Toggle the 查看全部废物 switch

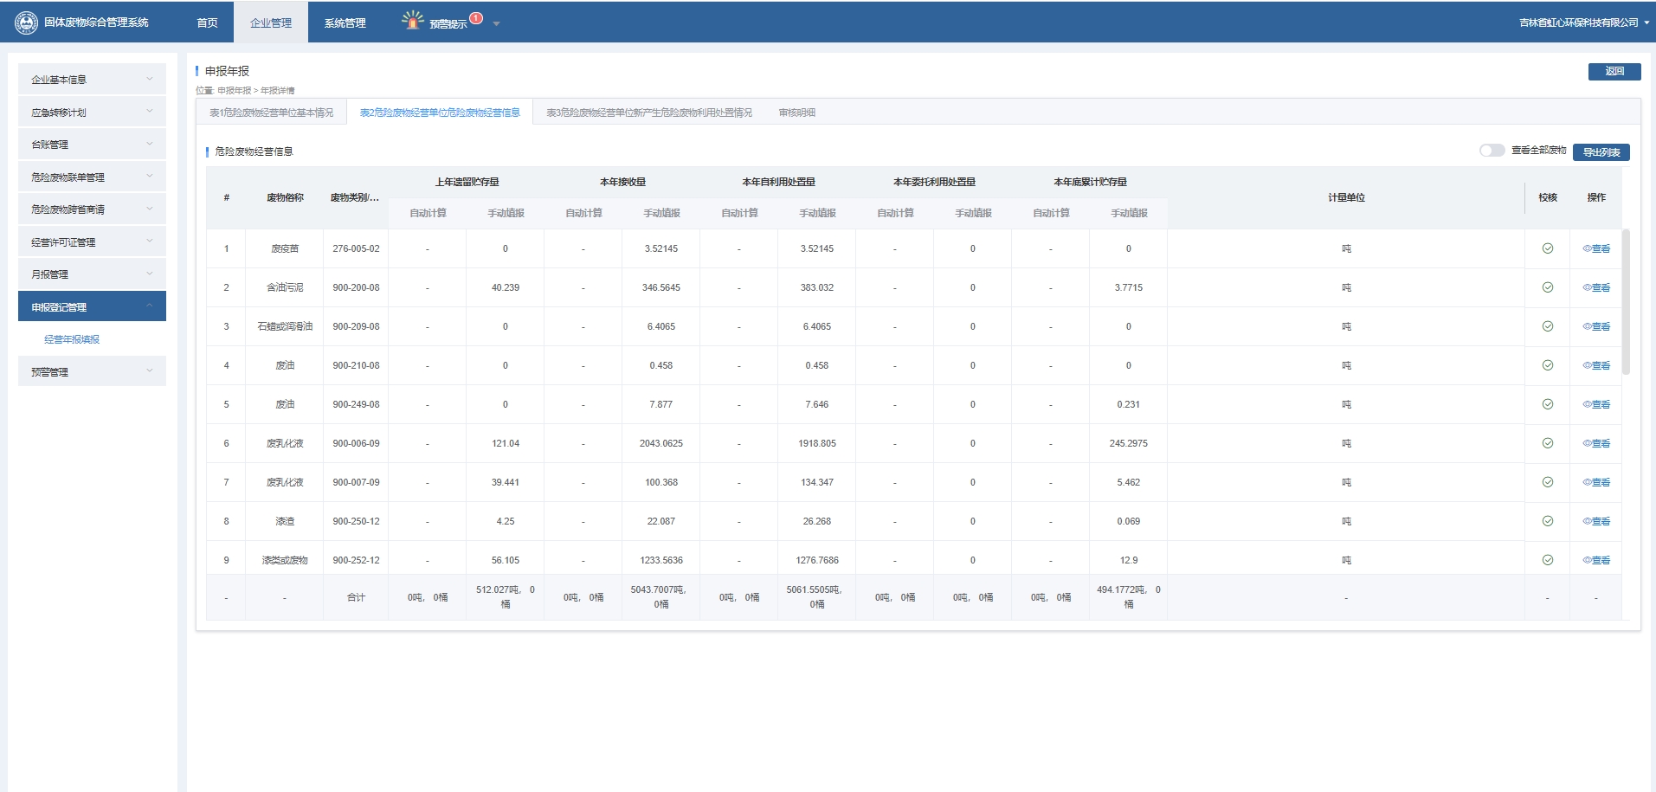click(x=1492, y=151)
